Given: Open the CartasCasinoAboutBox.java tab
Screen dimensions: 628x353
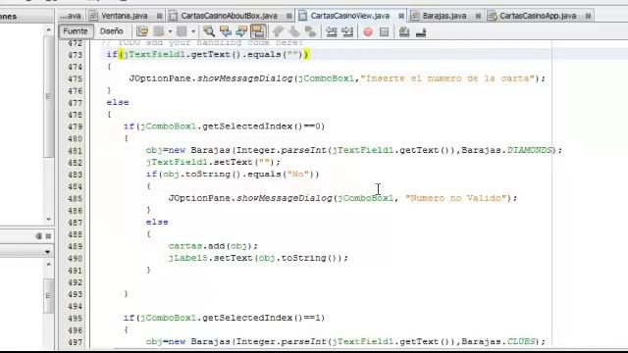Looking at the screenshot, I should pyautogui.click(x=229, y=16).
